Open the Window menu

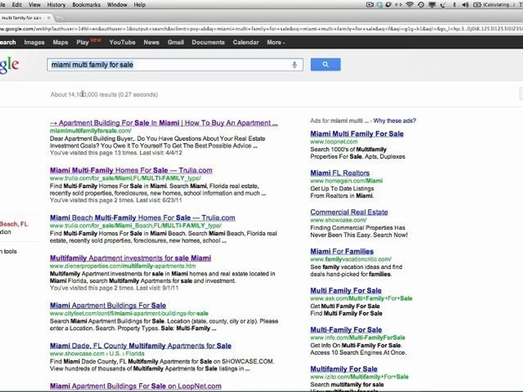pos(117,5)
